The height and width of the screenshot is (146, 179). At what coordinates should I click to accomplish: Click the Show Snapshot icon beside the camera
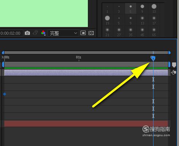(35, 33)
